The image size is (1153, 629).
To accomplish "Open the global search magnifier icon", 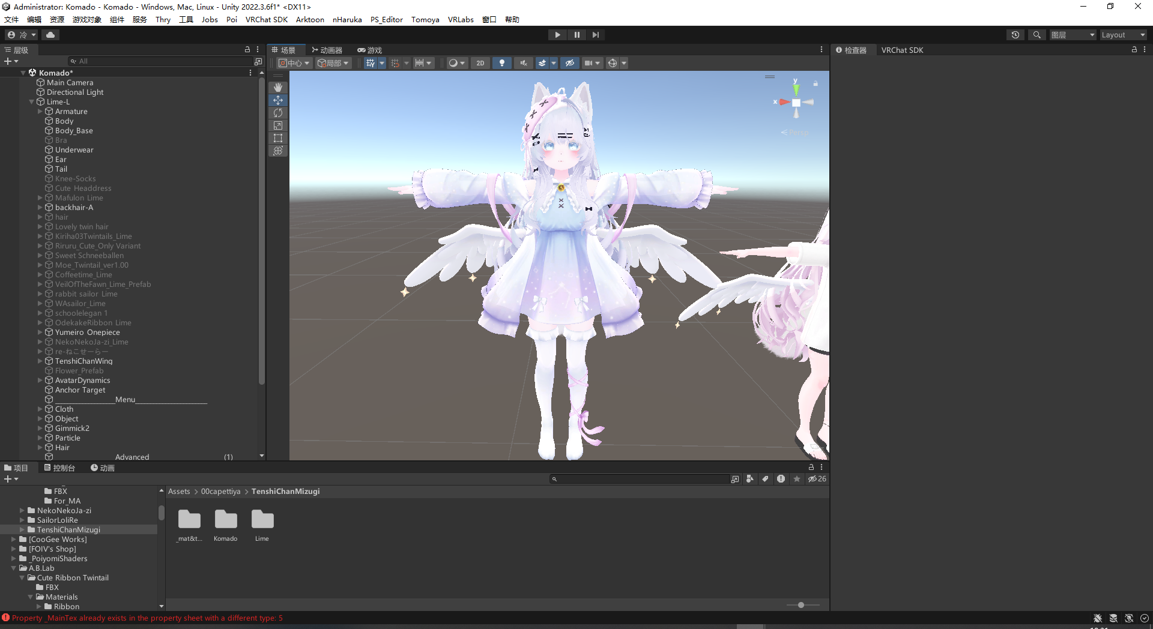I will [x=1036, y=35].
